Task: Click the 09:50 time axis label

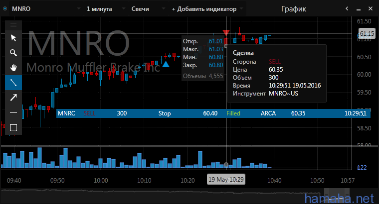Action: coord(57,181)
